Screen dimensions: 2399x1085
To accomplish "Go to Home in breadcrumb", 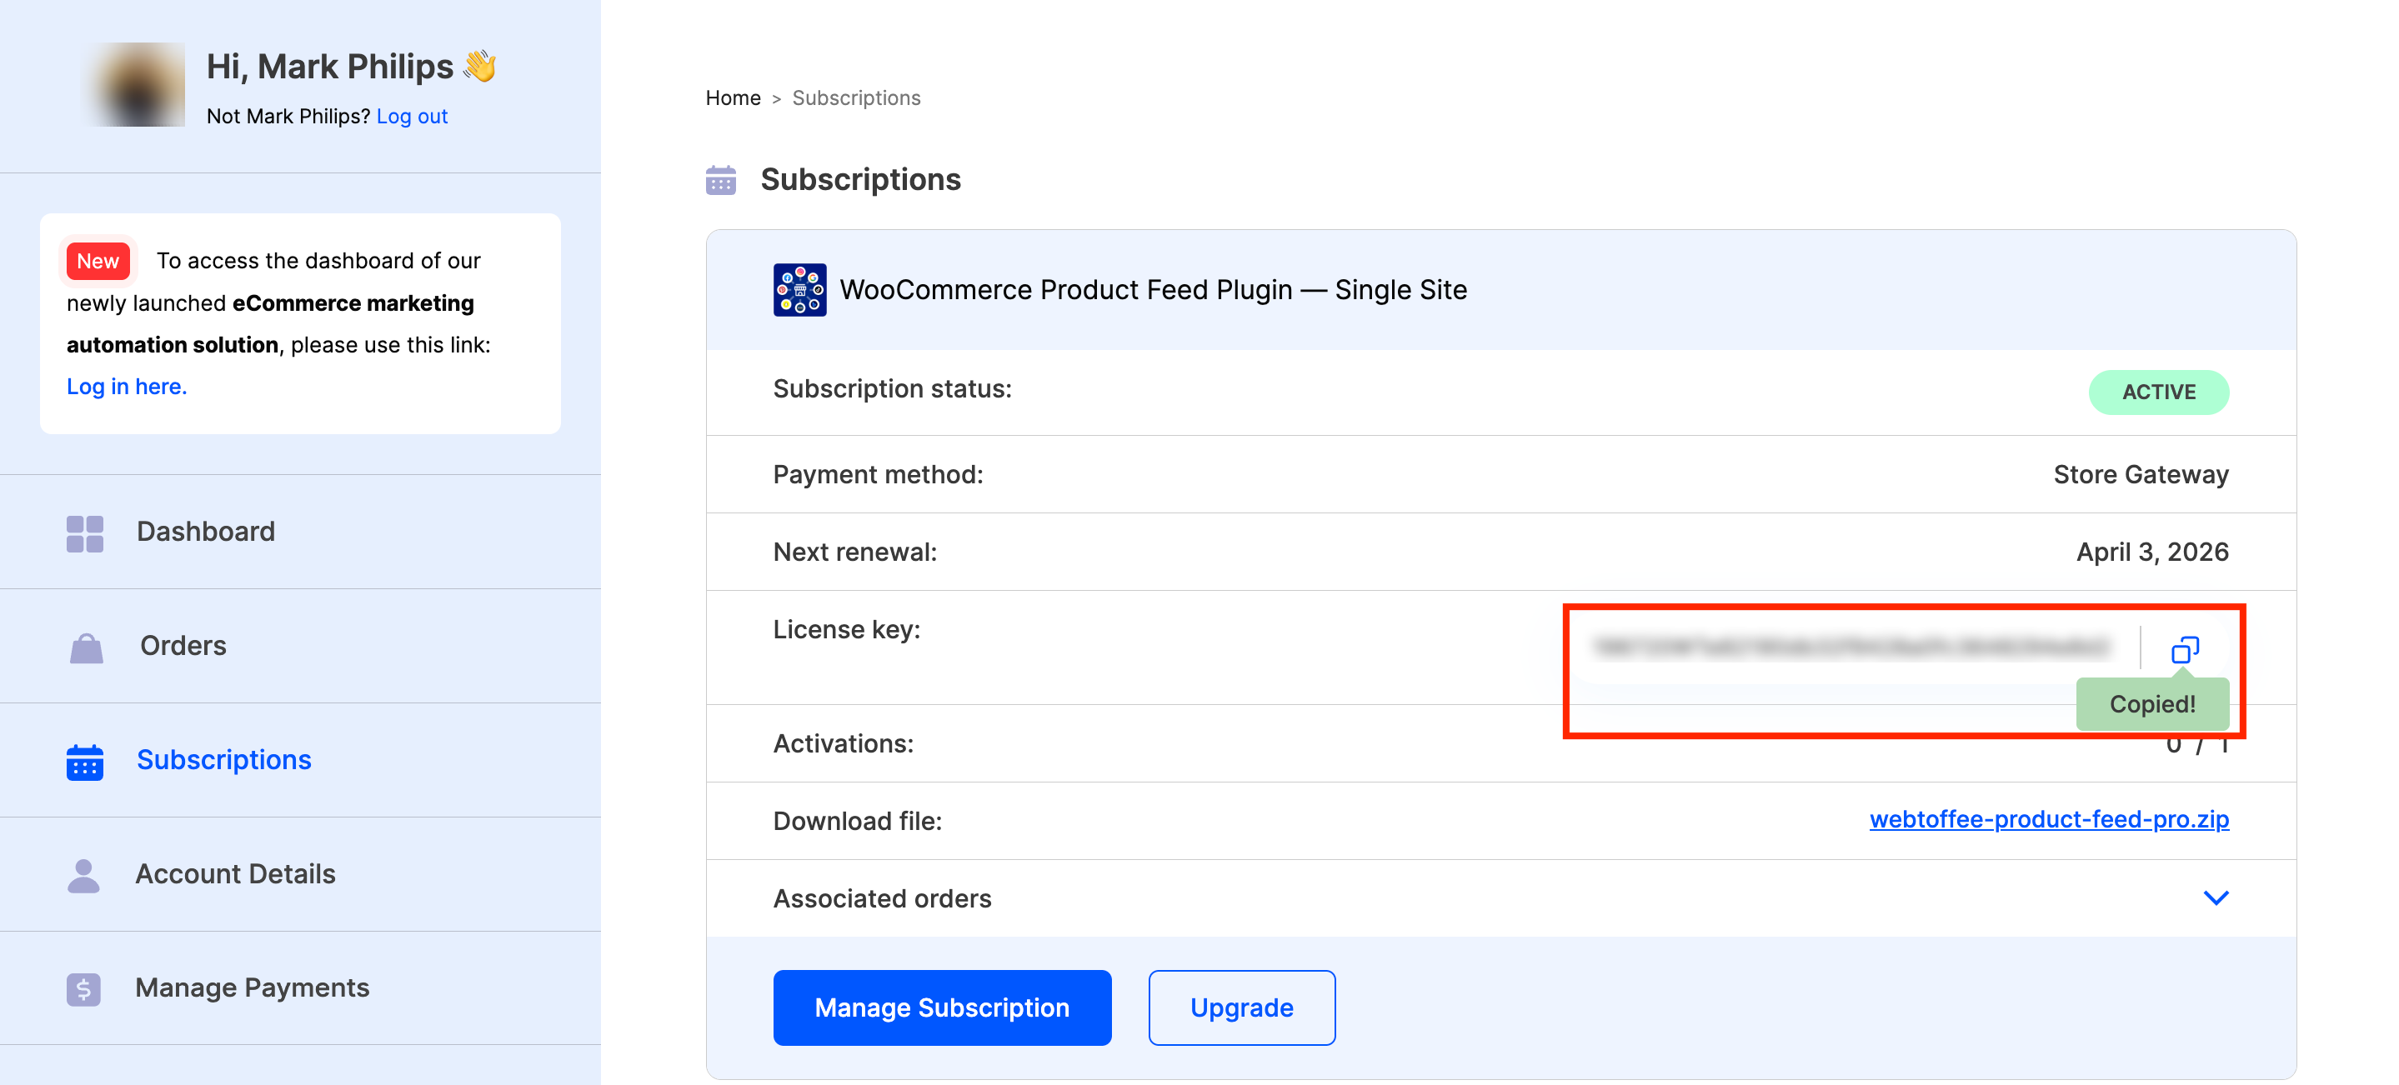I will (733, 97).
